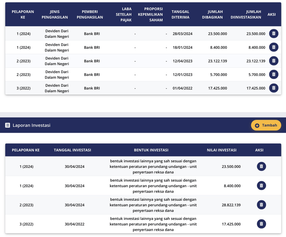
Task: Click the Tanggal Diterima column header
Action: pyautogui.click(x=180, y=14)
